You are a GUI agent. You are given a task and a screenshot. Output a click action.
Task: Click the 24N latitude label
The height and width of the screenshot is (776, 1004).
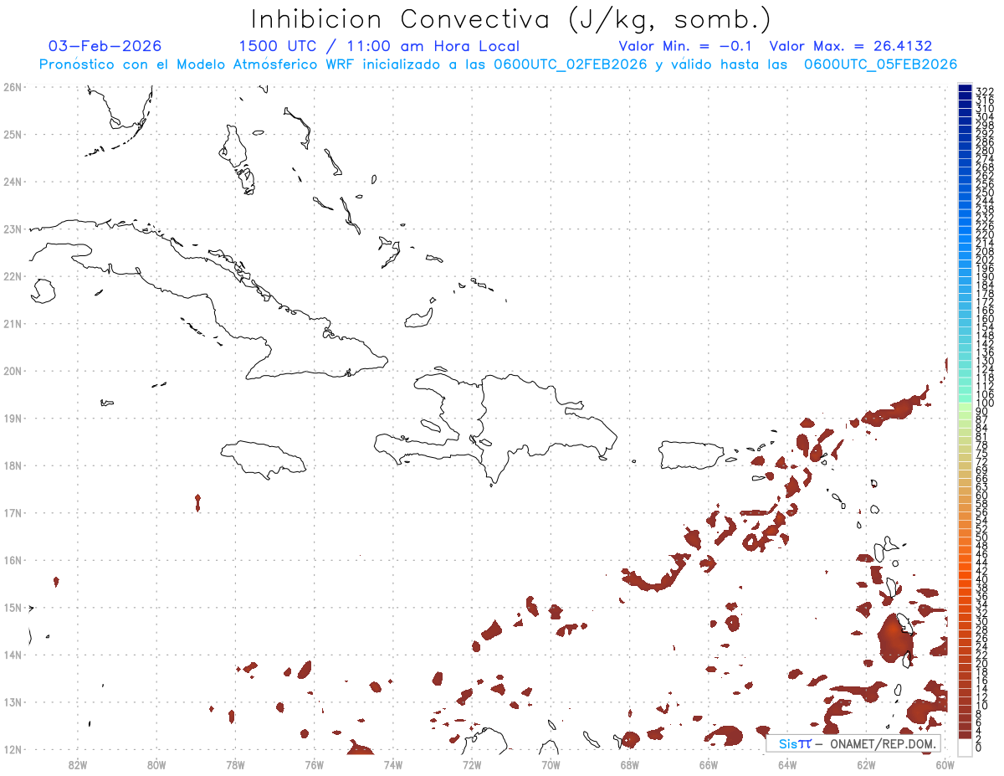pyautogui.click(x=13, y=181)
